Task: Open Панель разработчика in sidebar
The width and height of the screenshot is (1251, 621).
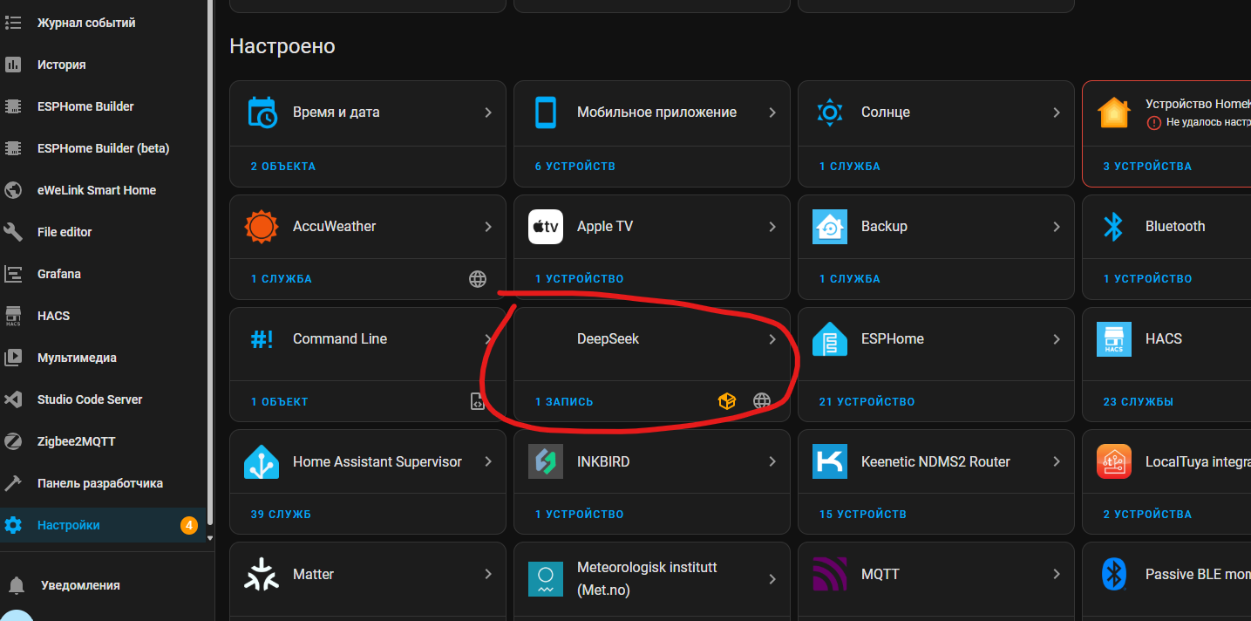Action: click(103, 483)
